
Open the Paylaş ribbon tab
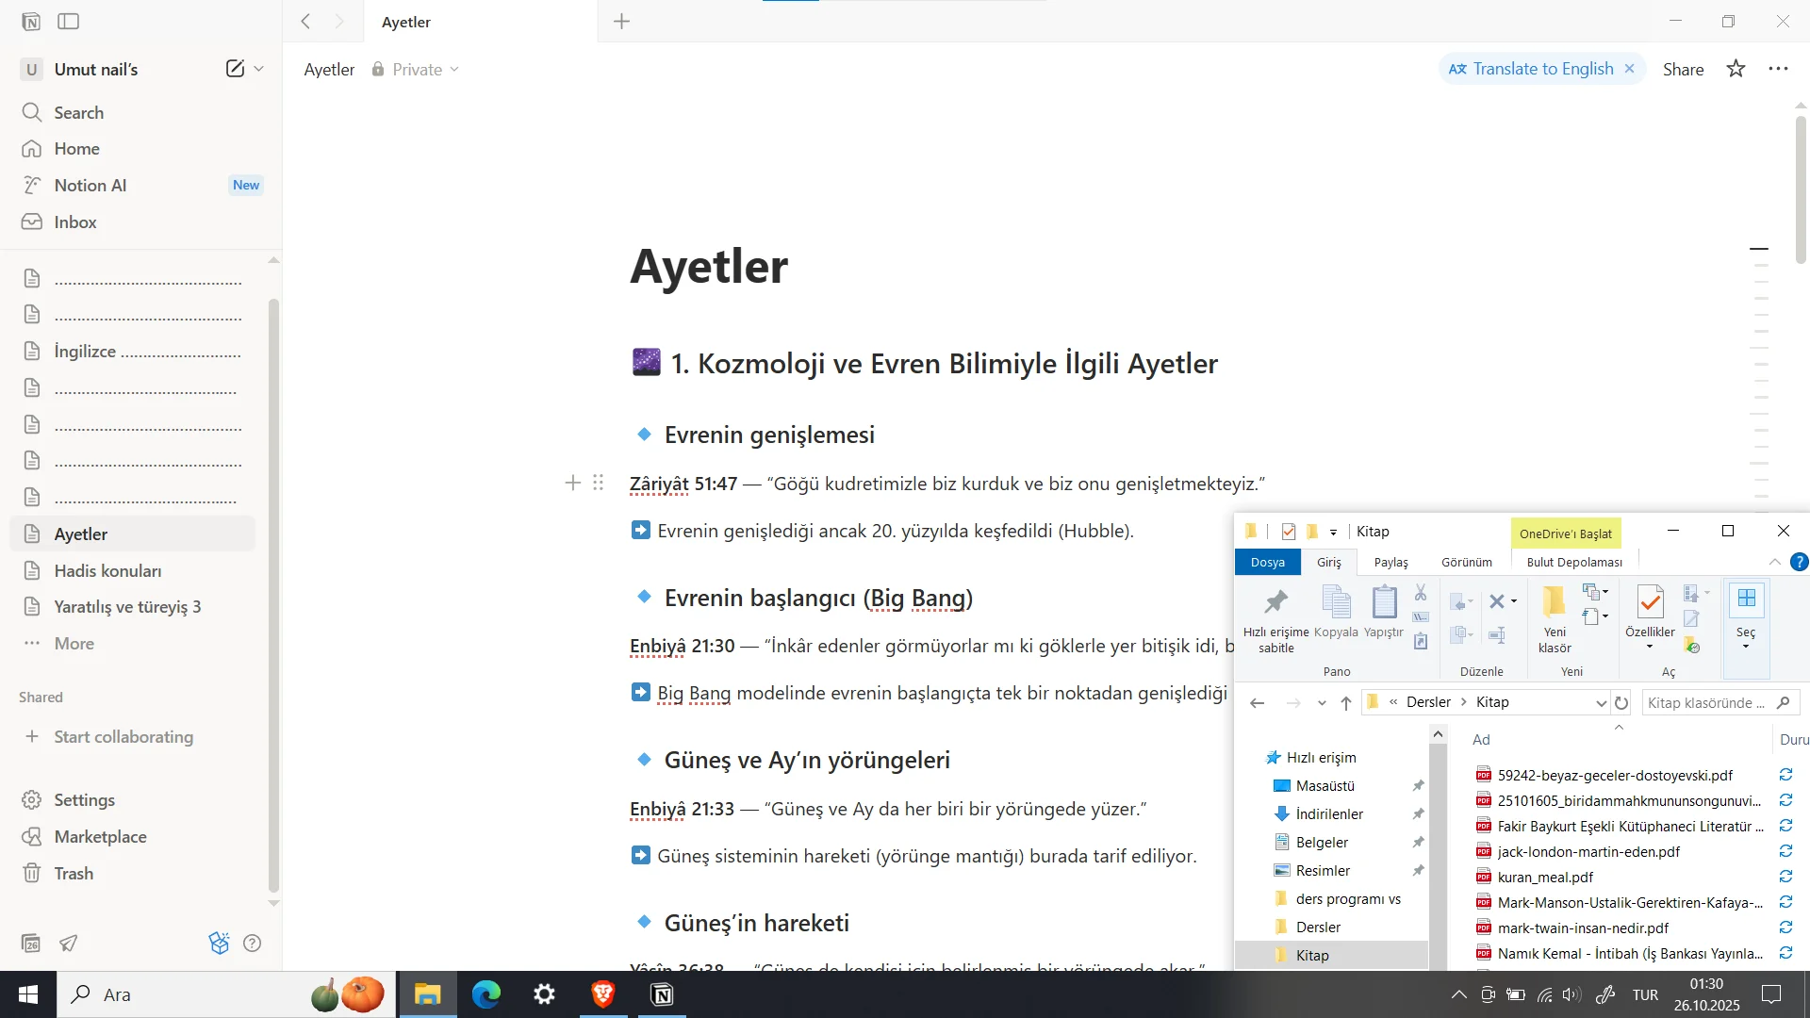(x=1390, y=562)
